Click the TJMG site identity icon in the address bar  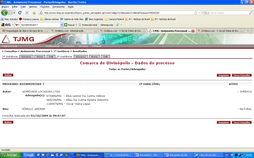[41, 12]
